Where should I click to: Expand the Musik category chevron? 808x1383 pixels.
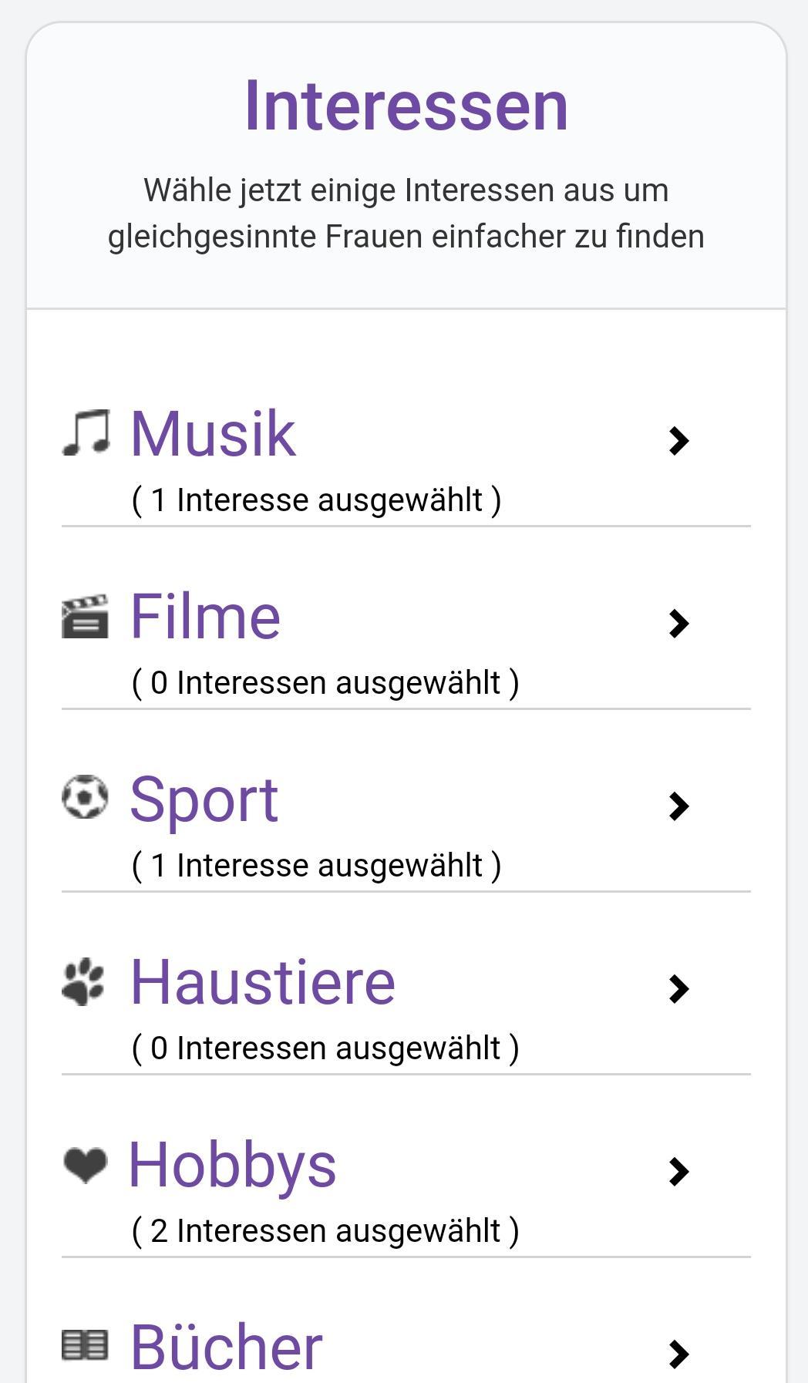point(678,441)
